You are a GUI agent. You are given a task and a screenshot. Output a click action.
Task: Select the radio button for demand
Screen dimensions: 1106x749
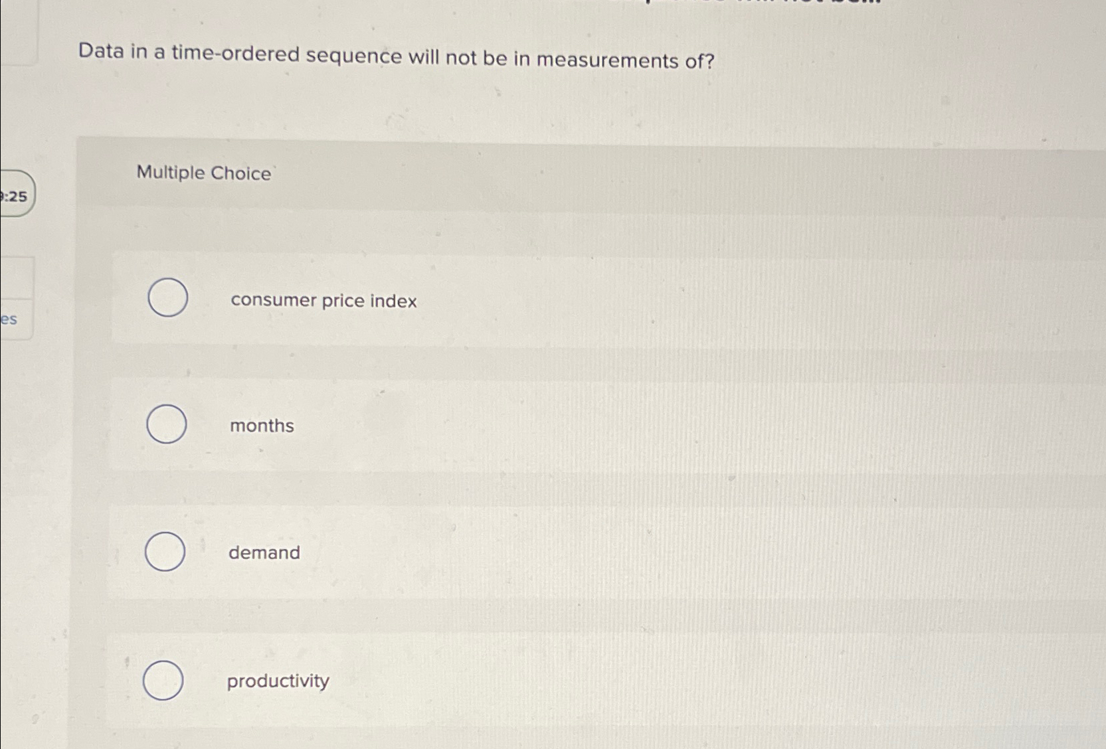pos(165,552)
